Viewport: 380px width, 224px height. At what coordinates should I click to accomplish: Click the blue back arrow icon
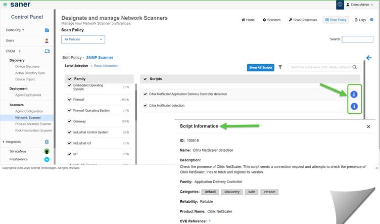coord(369,58)
